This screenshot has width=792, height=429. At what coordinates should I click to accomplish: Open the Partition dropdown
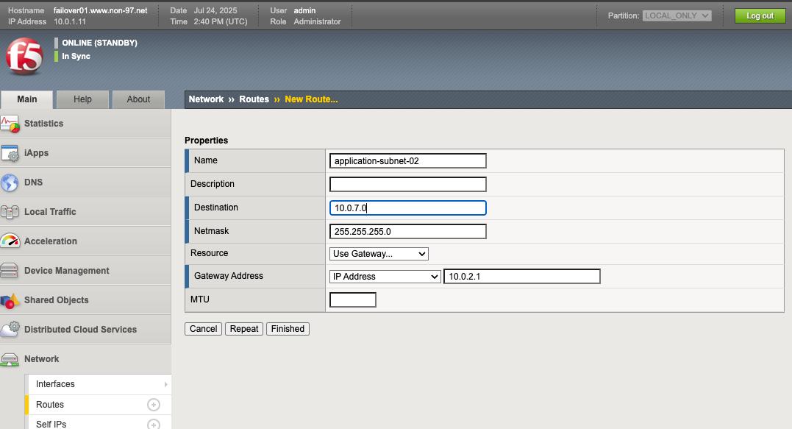(677, 15)
